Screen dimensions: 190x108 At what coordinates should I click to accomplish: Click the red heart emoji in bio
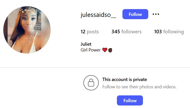pyautogui.click(x=105, y=50)
